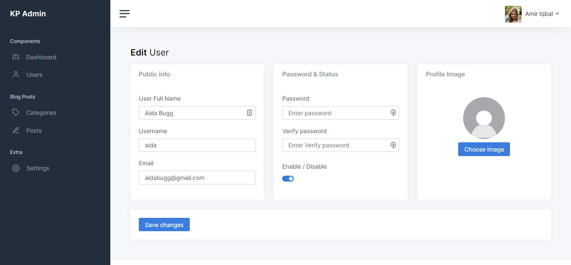The image size is (571, 265).
Task: Click into the Email input field
Action: point(197,178)
